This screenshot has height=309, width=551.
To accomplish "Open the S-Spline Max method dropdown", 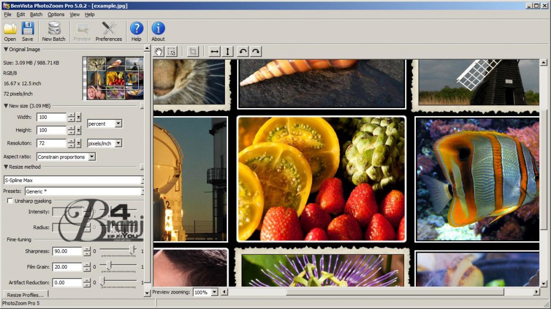I will tap(142, 180).
